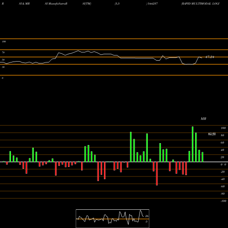Screen dimensions: 228x228
Task: Click the MR axis label 80
Action: pyautogui.click(x=223, y=135)
